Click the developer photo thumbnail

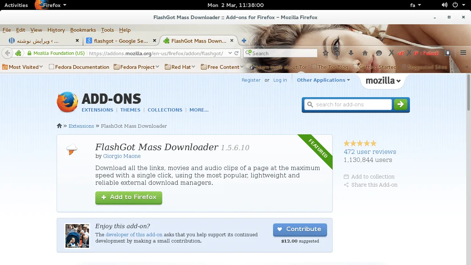coord(77,236)
